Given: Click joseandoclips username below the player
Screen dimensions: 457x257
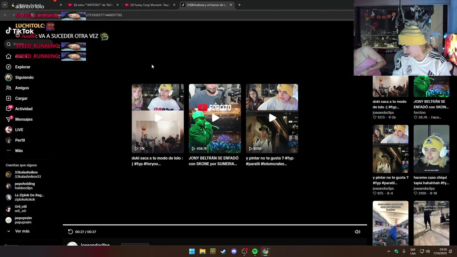Looking at the screenshot, I should (x=95, y=245).
